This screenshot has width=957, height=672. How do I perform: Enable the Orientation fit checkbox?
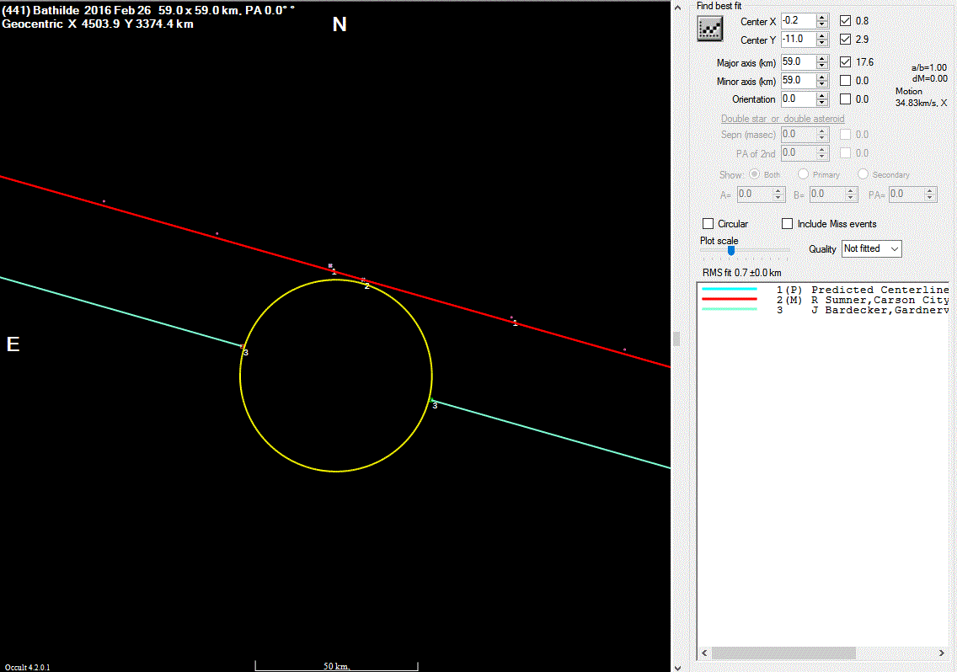pyautogui.click(x=845, y=99)
